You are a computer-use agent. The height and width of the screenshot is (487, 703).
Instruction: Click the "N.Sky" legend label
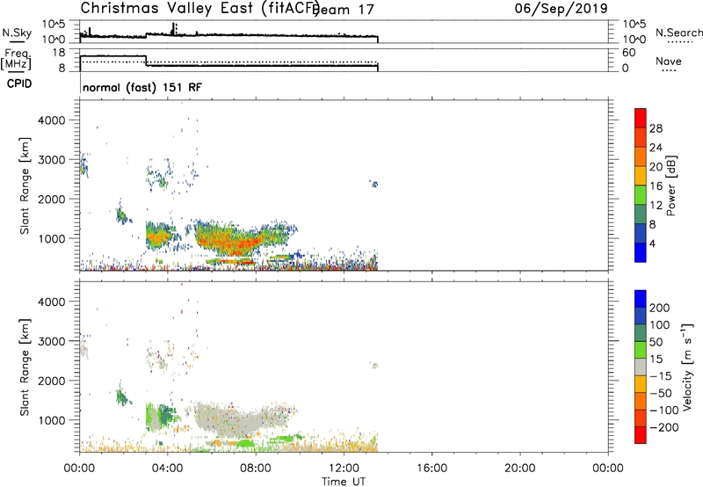coord(17,33)
